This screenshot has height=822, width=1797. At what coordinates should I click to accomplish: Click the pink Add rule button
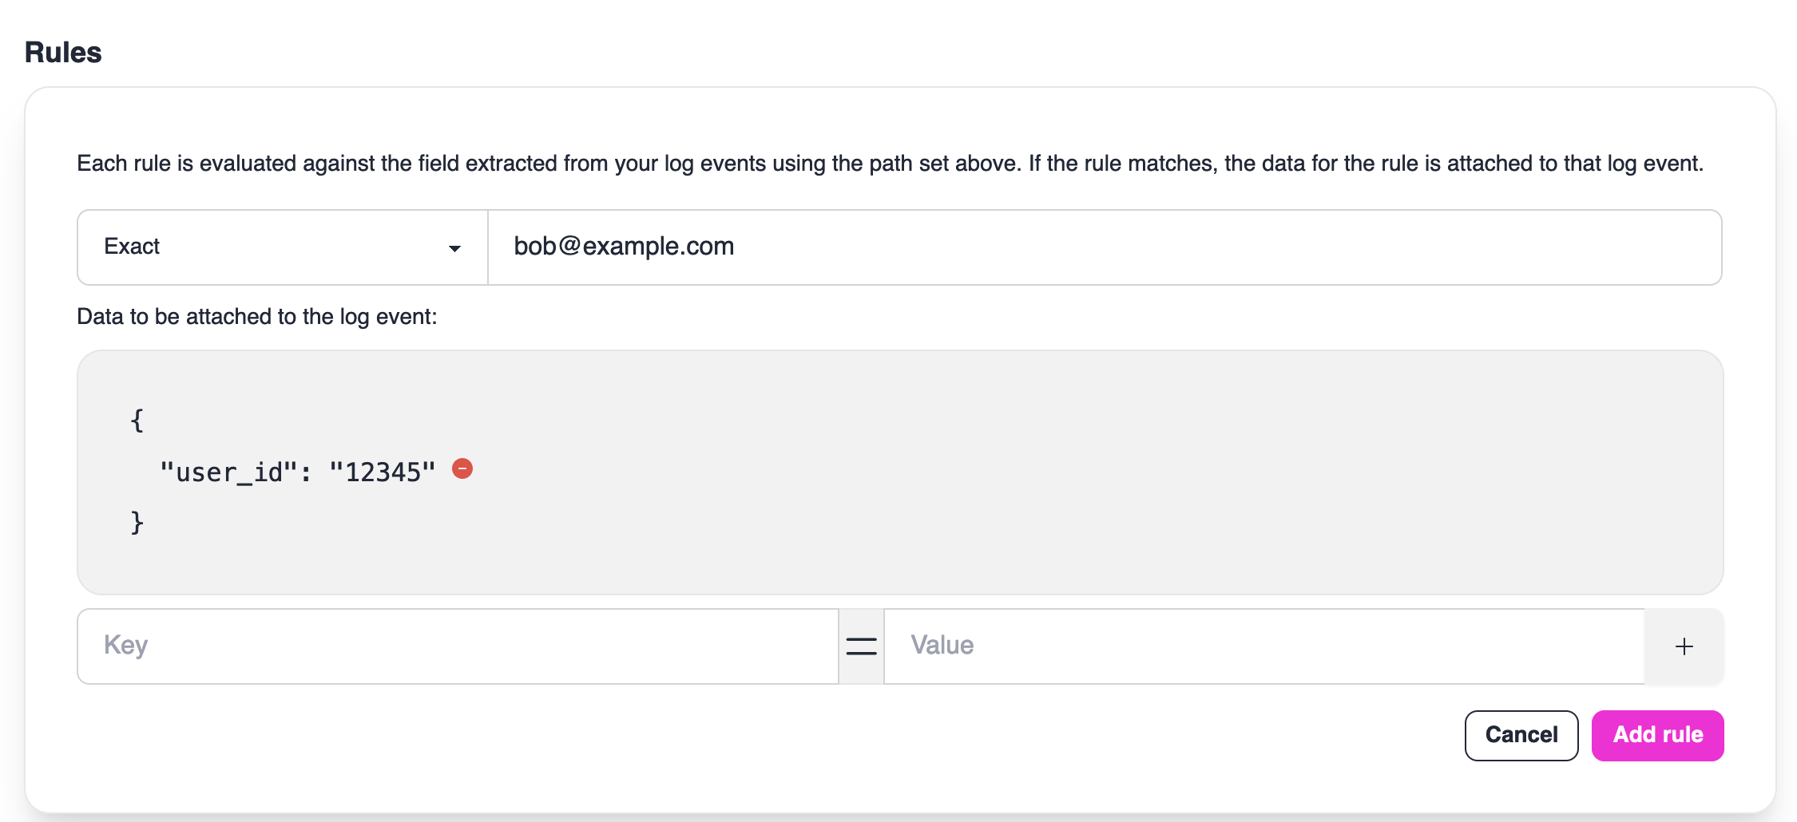coord(1657,735)
